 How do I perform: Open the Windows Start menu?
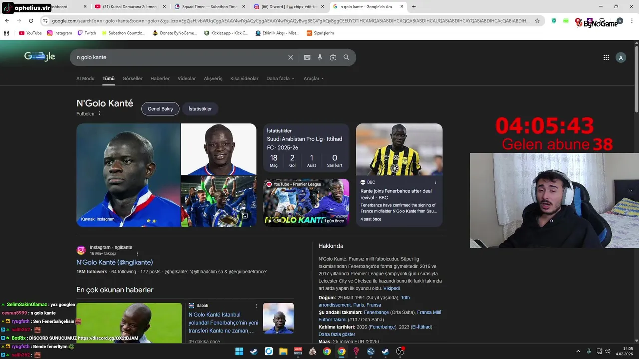coord(239,351)
